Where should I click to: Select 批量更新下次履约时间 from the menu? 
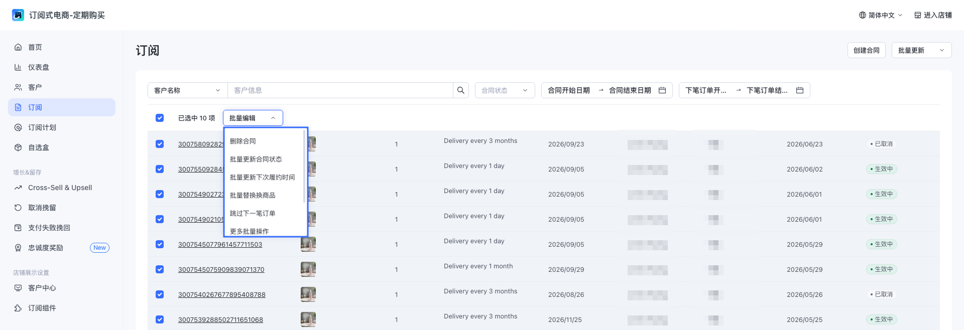tap(264, 177)
